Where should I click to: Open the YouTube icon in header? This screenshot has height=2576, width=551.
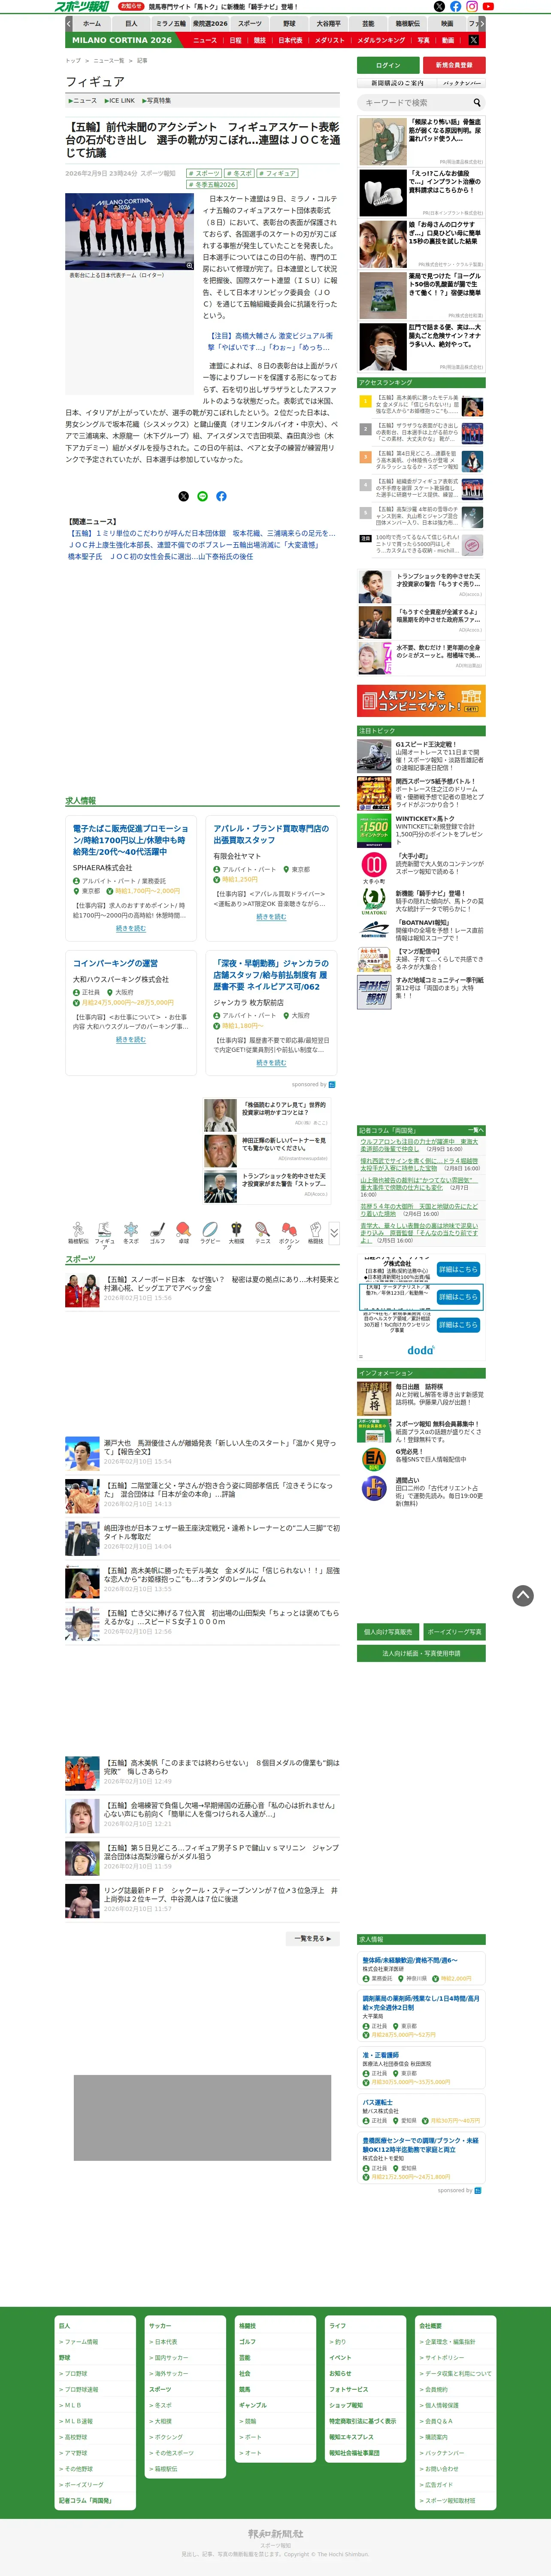(488, 6)
